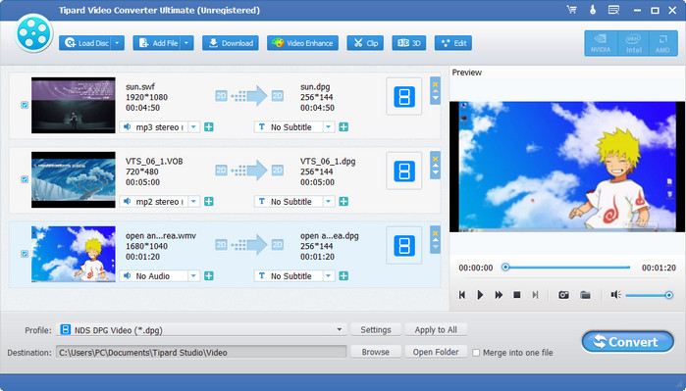Click the 2D output mode icon for VTS_06_1.dpg
The width and height of the screenshot is (686, 391).
[x=278, y=170]
